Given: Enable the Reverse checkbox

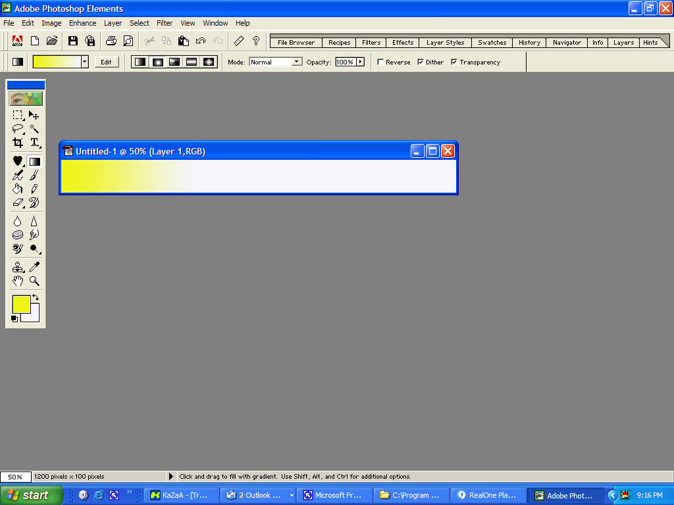Looking at the screenshot, I should 380,62.
